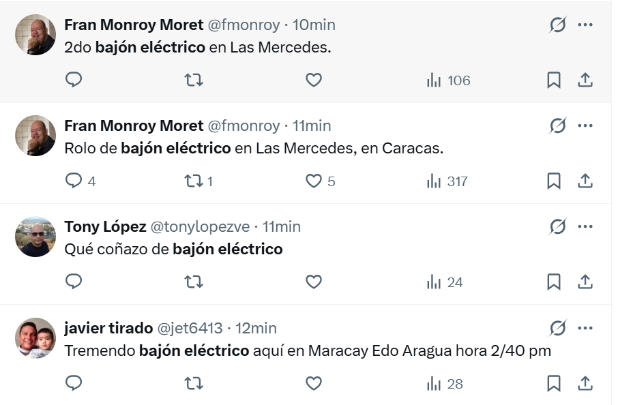Image resolution: width=618 pixels, height=405 pixels.
Task: View analytics showing 106 views
Action: coord(448,80)
